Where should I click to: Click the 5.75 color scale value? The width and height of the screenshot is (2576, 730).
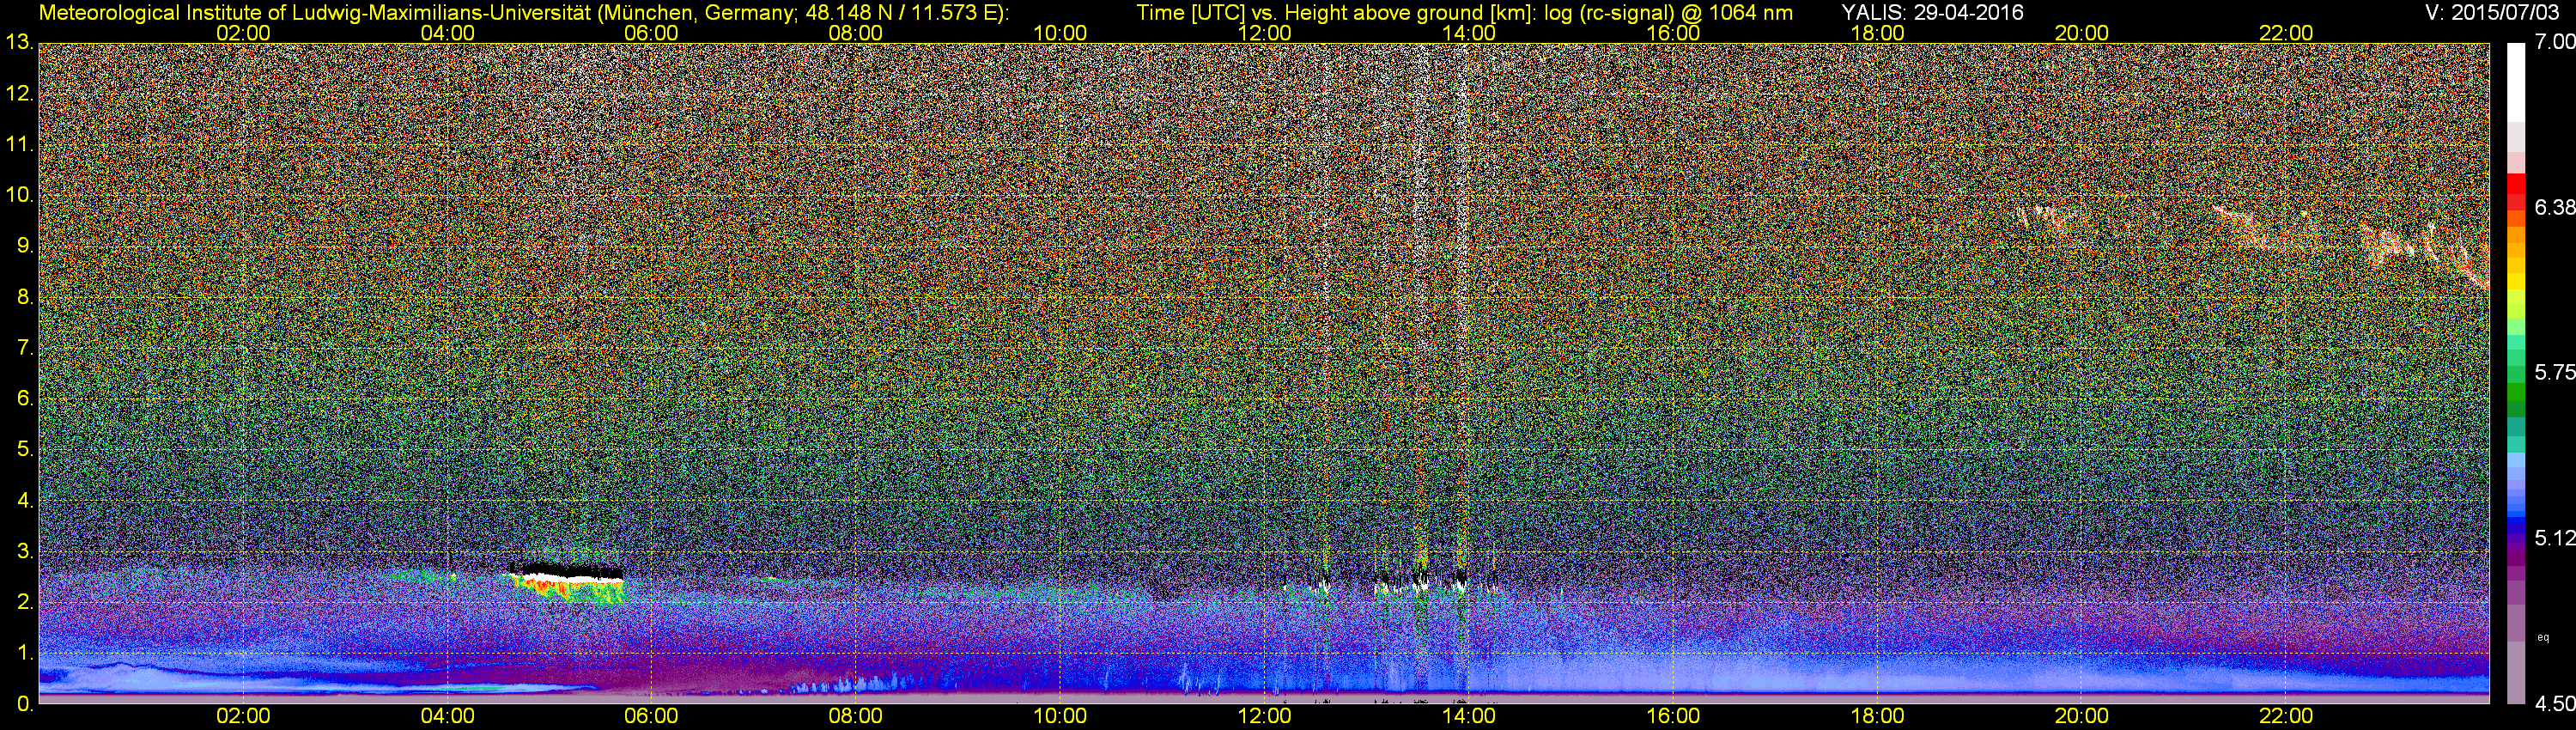point(2555,373)
